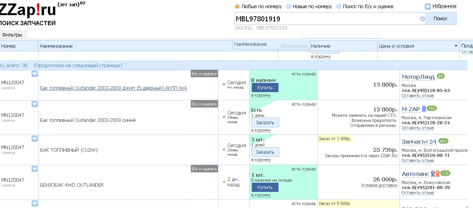
Task: Pick the SAILING MBL97801919 search suggestion
Action: (x=261, y=28)
